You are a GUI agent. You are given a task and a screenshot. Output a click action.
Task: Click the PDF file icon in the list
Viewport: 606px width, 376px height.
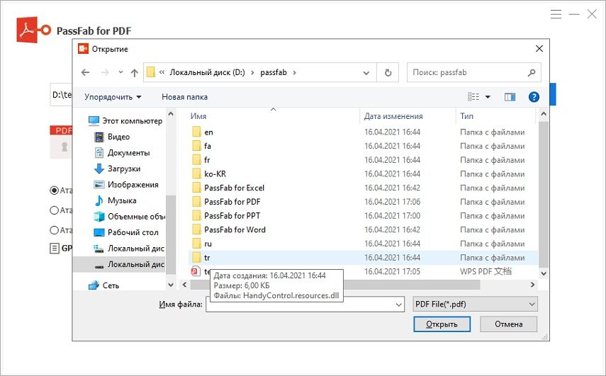tap(196, 271)
